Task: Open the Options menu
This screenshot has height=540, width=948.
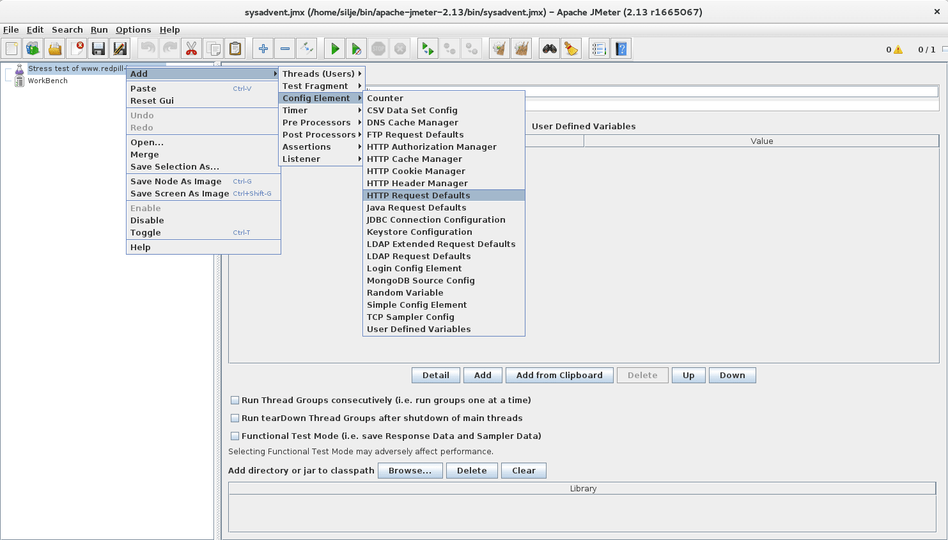Action: pos(133,29)
